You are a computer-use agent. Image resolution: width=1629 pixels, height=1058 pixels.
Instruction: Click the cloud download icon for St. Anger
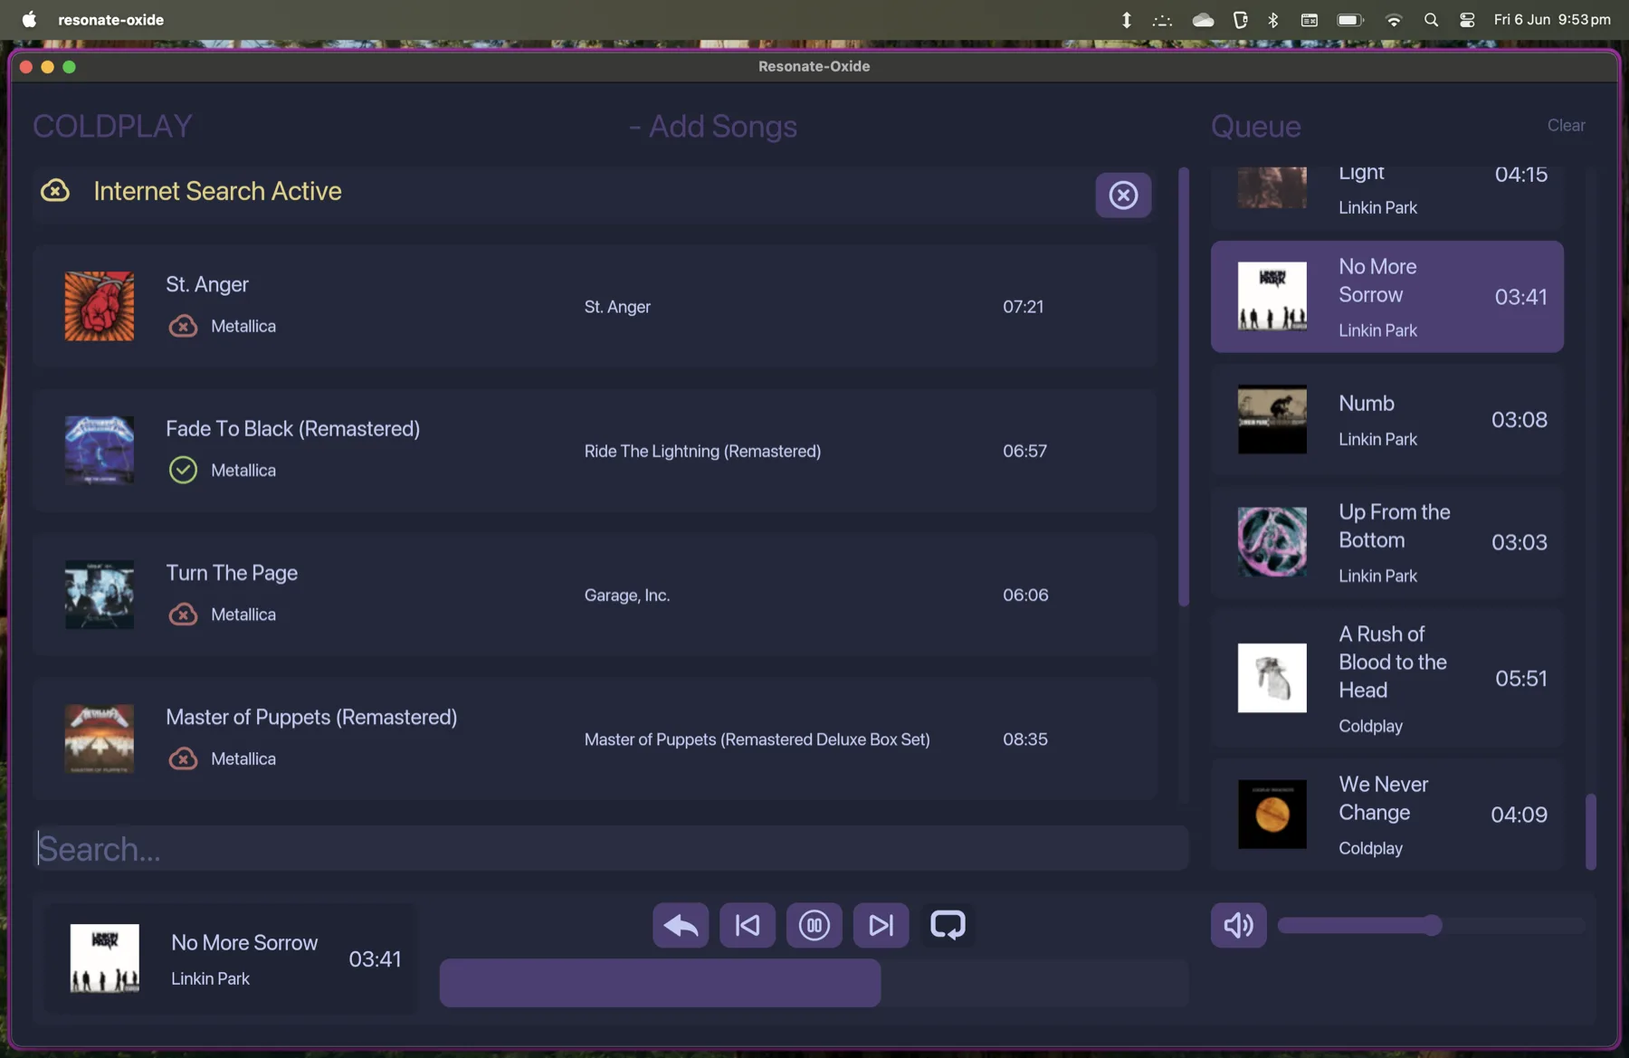coord(183,326)
